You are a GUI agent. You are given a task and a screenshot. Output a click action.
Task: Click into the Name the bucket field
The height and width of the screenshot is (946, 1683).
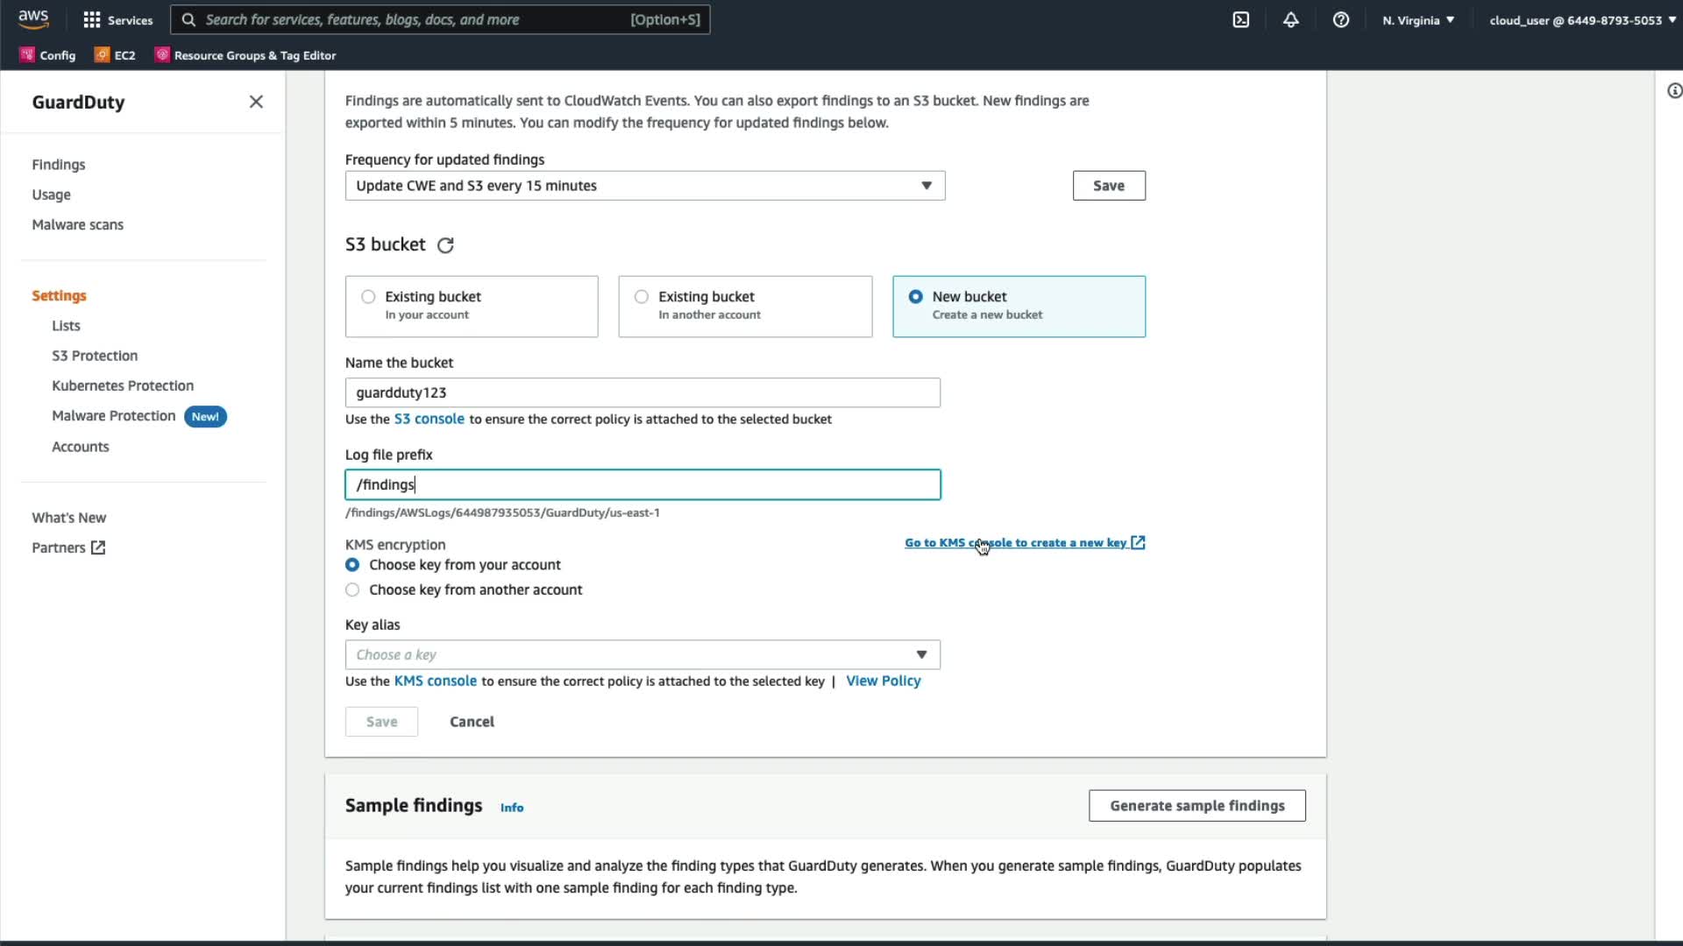tap(642, 393)
